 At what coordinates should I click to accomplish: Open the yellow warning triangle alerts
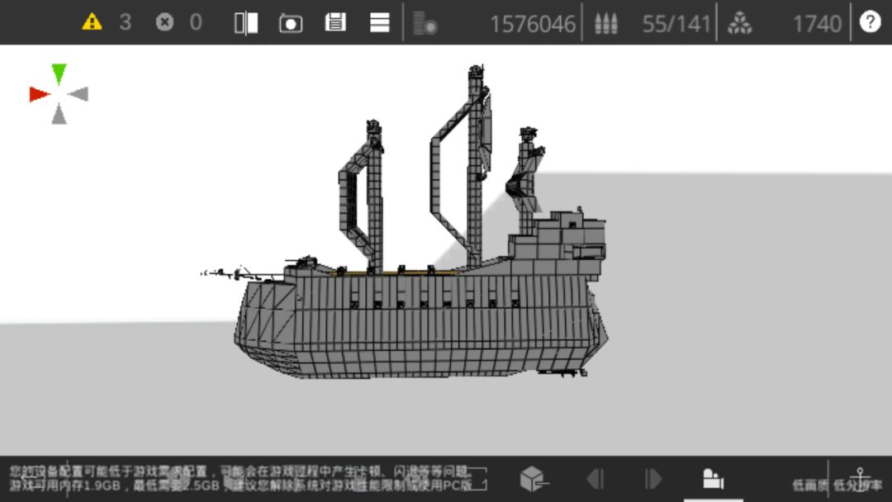tap(92, 22)
